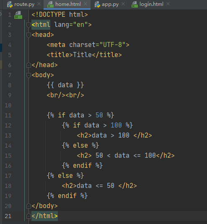The image size is (207, 224).
Task: Click the closing </html> tag
Action: tap(45, 216)
